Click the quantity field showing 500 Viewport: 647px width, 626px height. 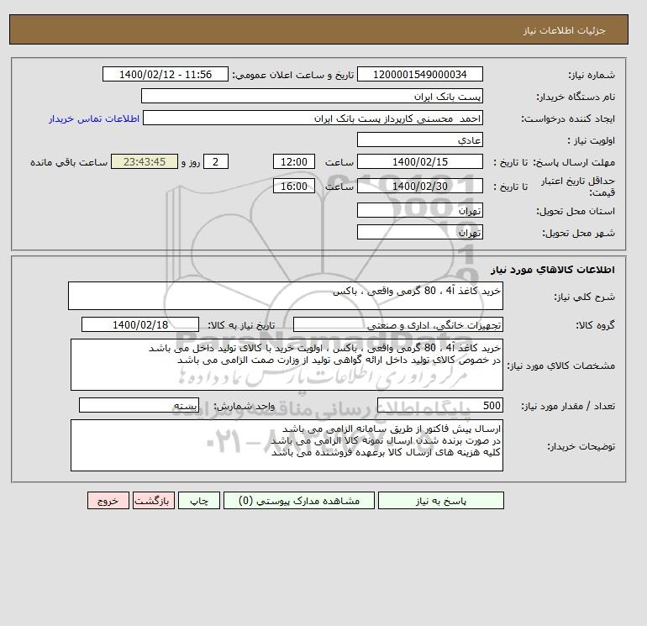[x=439, y=405]
